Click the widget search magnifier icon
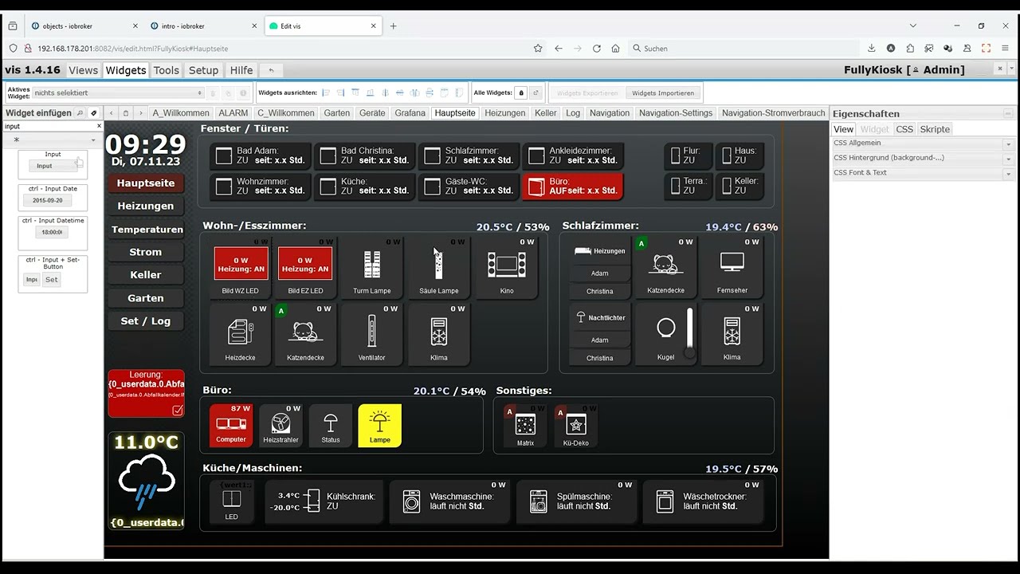This screenshot has height=574, width=1020. click(x=80, y=113)
